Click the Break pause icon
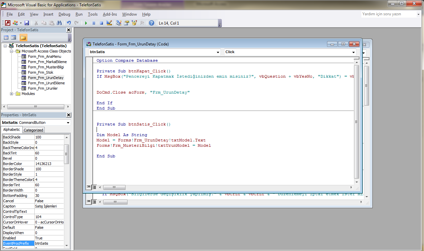The height and width of the screenshot is (251, 424). 94,23
